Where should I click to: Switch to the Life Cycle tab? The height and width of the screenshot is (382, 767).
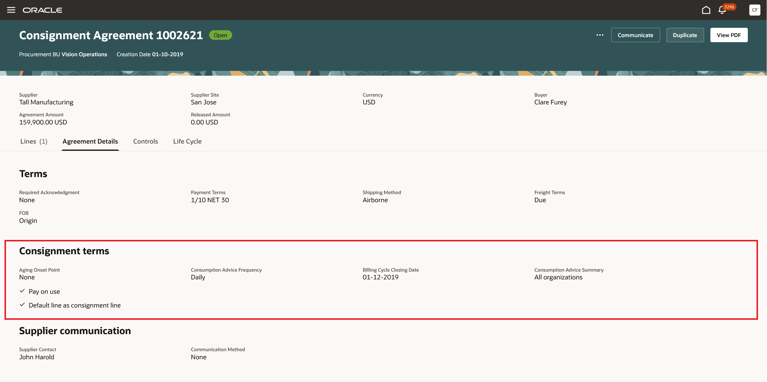pyautogui.click(x=187, y=141)
